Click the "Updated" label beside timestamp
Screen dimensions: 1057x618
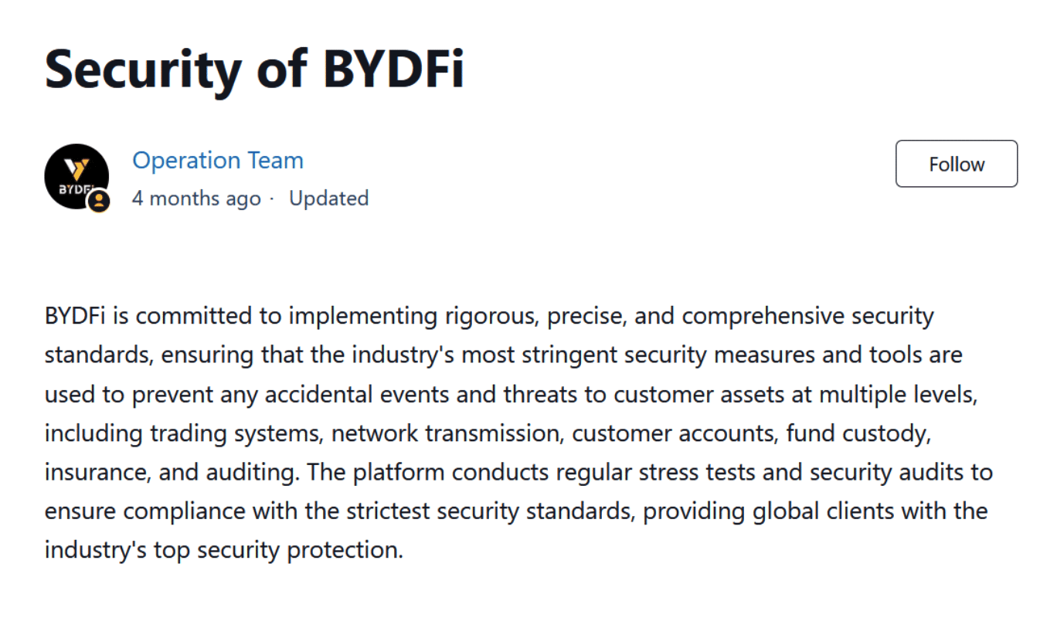tap(328, 199)
